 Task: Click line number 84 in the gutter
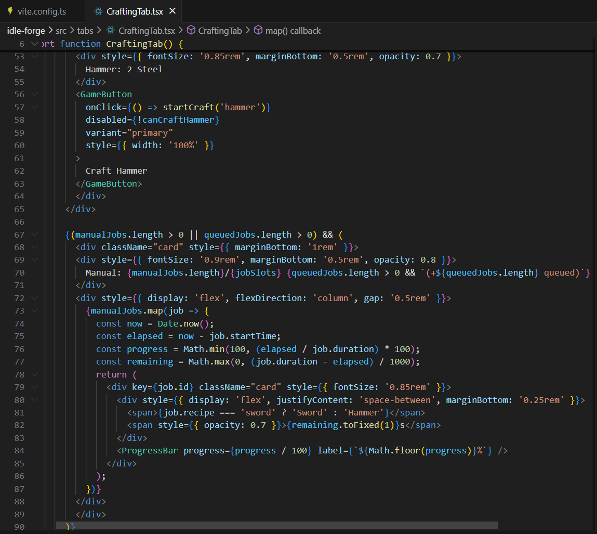coord(19,451)
